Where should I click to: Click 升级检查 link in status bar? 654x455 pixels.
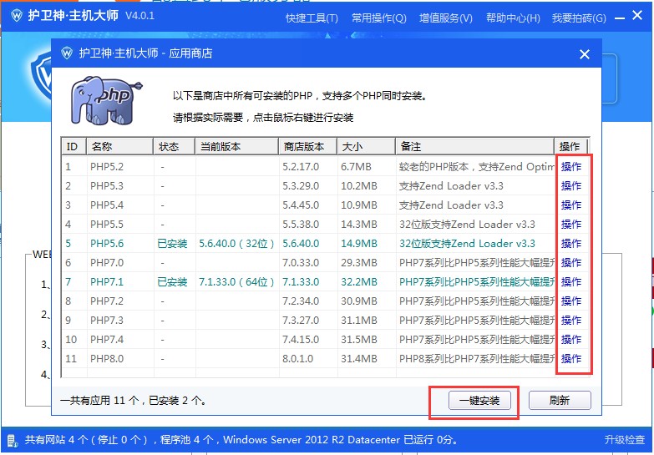[625, 440]
